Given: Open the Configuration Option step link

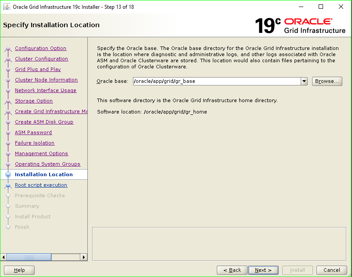Looking at the screenshot, I should pos(41,48).
